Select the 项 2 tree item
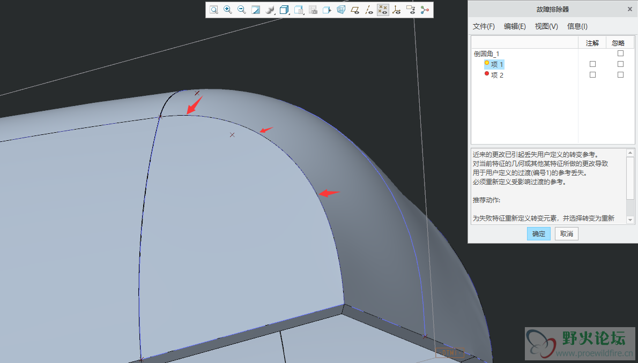 (x=497, y=75)
